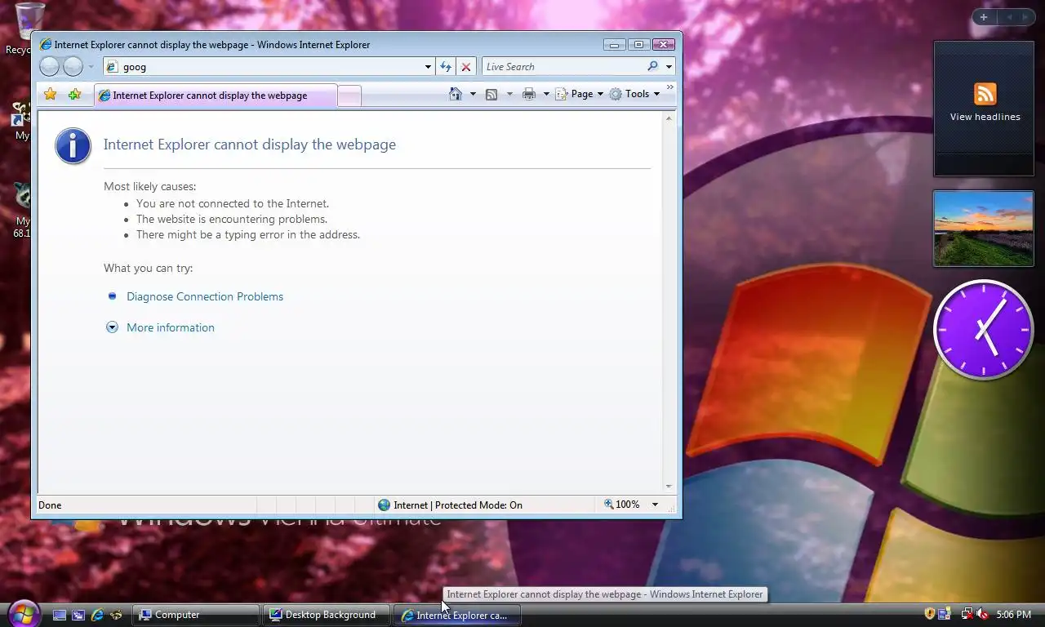The image size is (1045, 627).
Task: Click the sidebar add gadgets plus button
Action: click(984, 17)
